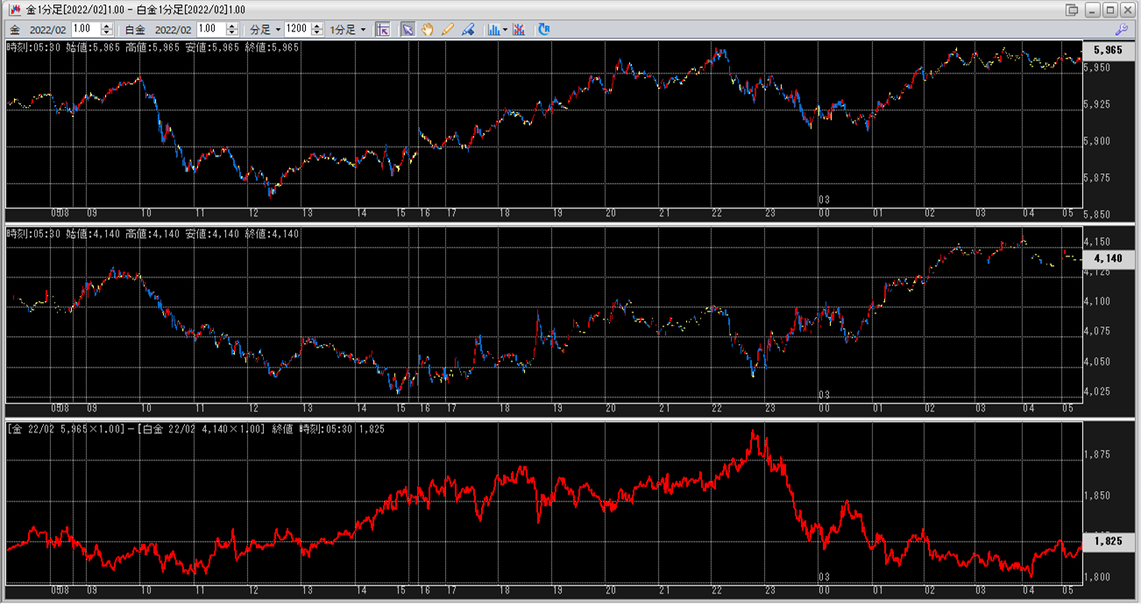Open settings with the wrench icon

(x=1121, y=29)
